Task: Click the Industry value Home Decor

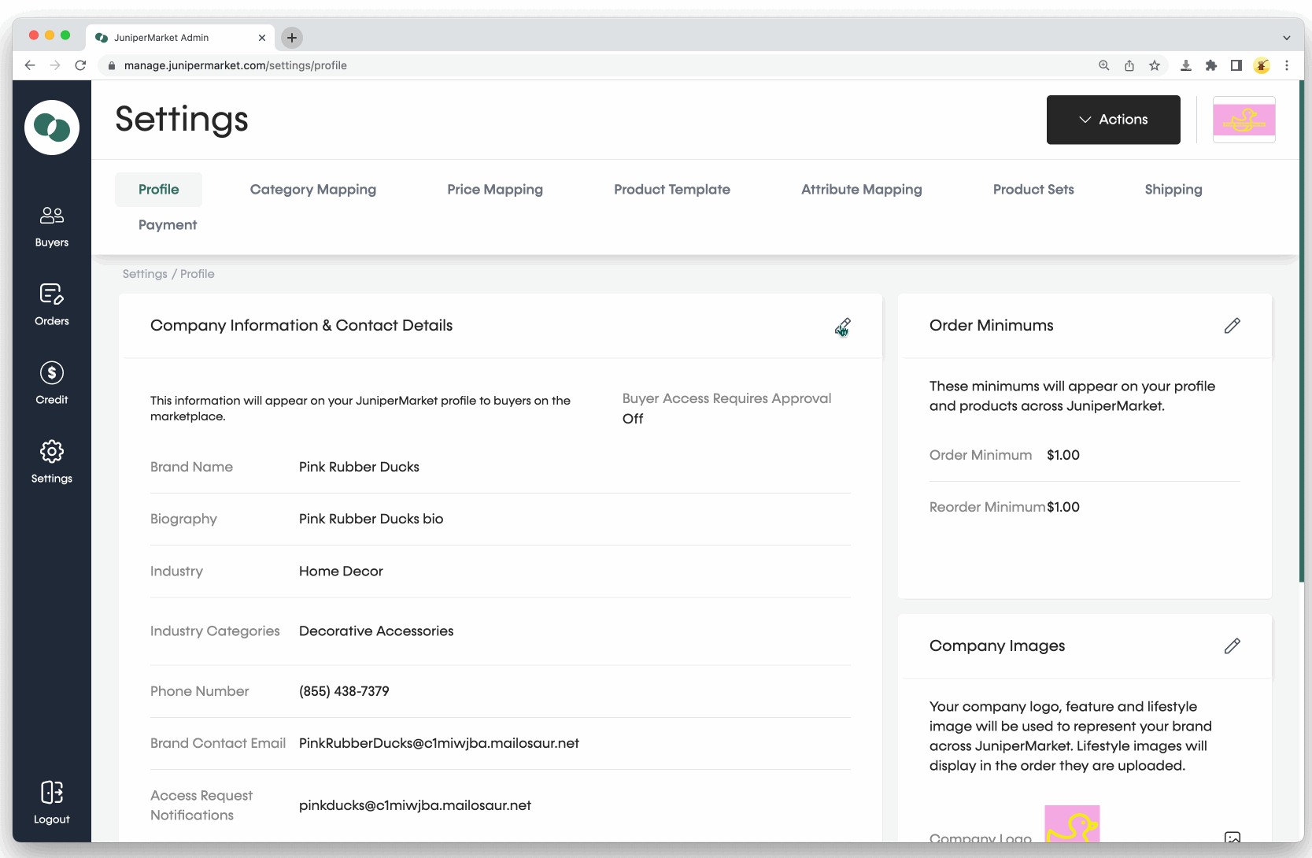Action: coord(341,571)
